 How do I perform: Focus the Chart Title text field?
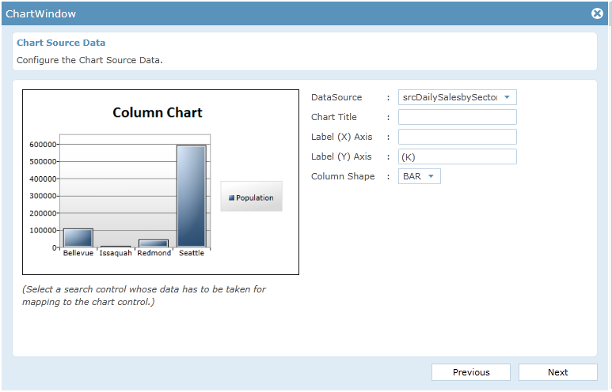457,117
